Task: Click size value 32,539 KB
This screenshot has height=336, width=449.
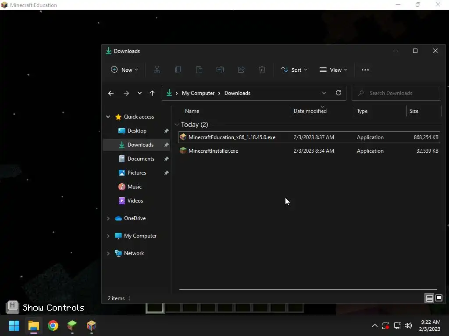Action: point(427,151)
